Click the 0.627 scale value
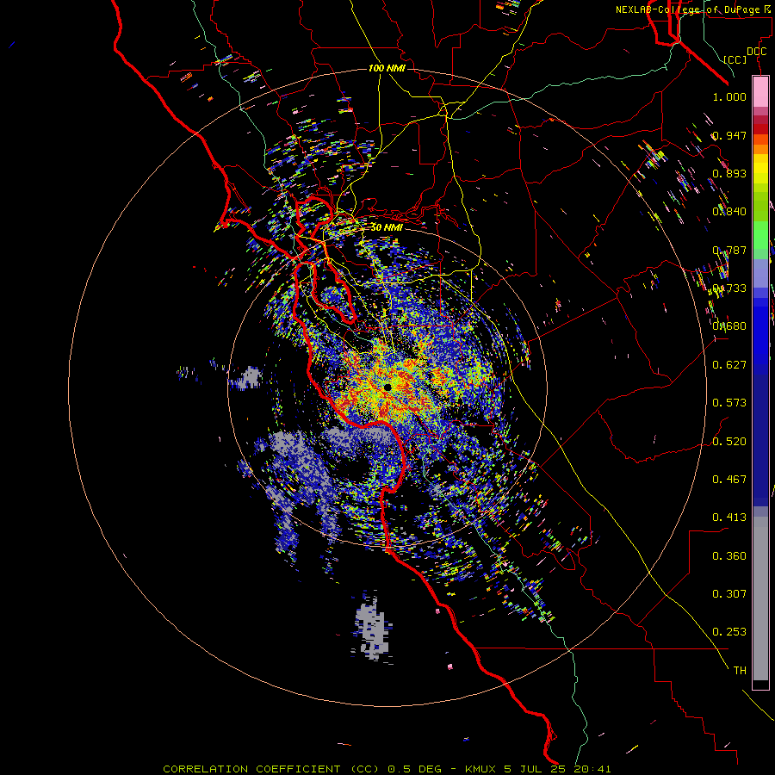 coord(729,365)
